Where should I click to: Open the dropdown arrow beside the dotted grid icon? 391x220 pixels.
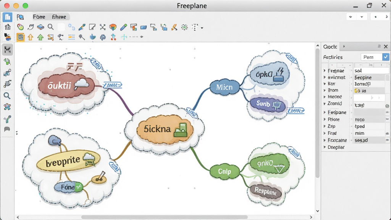click(202, 27)
